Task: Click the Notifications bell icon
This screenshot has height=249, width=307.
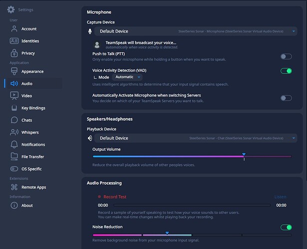Action: pyautogui.click(x=14, y=144)
